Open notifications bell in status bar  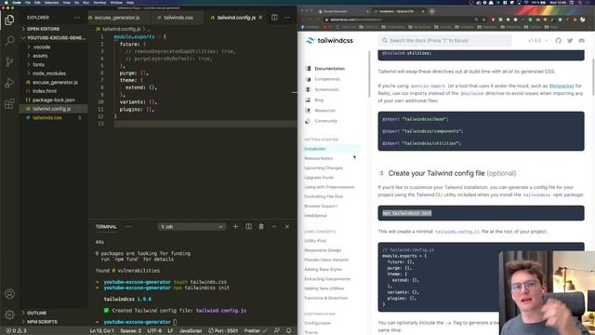[289, 331]
